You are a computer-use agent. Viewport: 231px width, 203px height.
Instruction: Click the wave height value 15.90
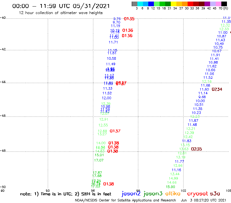170,187
